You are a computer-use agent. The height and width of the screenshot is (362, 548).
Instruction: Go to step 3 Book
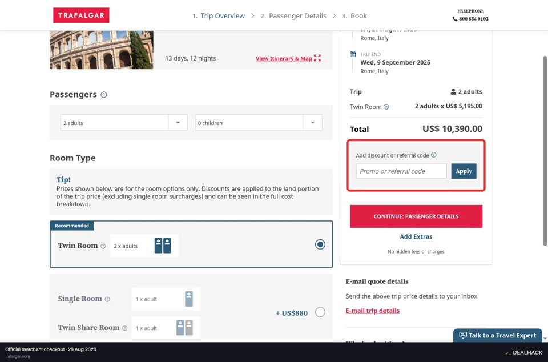[x=354, y=16]
